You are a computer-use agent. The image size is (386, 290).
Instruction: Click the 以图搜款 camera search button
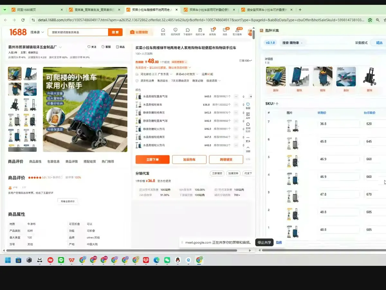(x=139, y=32)
